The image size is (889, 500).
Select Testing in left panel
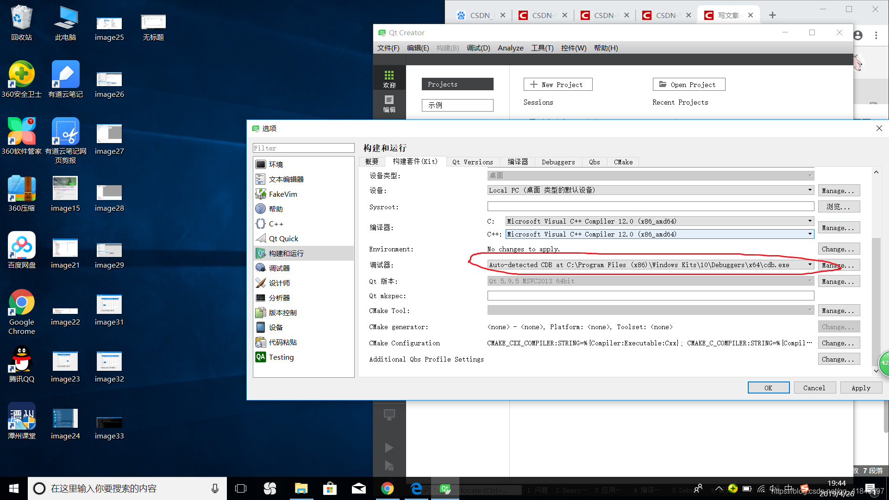point(281,357)
